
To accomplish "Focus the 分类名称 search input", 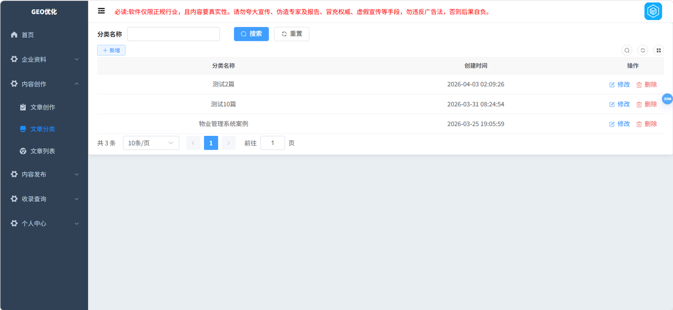I will 174,34.
